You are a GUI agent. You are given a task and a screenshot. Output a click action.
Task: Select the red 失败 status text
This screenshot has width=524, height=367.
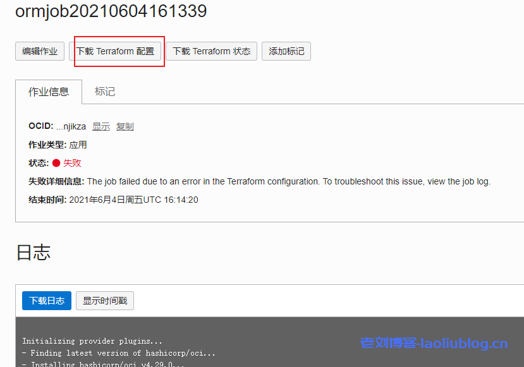point(72,163)
